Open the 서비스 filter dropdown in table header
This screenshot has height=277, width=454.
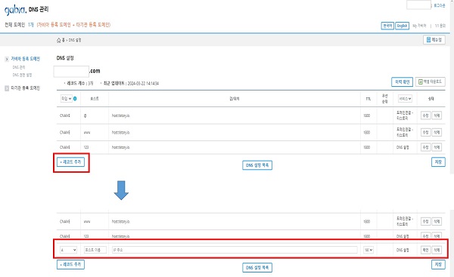[x=405, y=98]
